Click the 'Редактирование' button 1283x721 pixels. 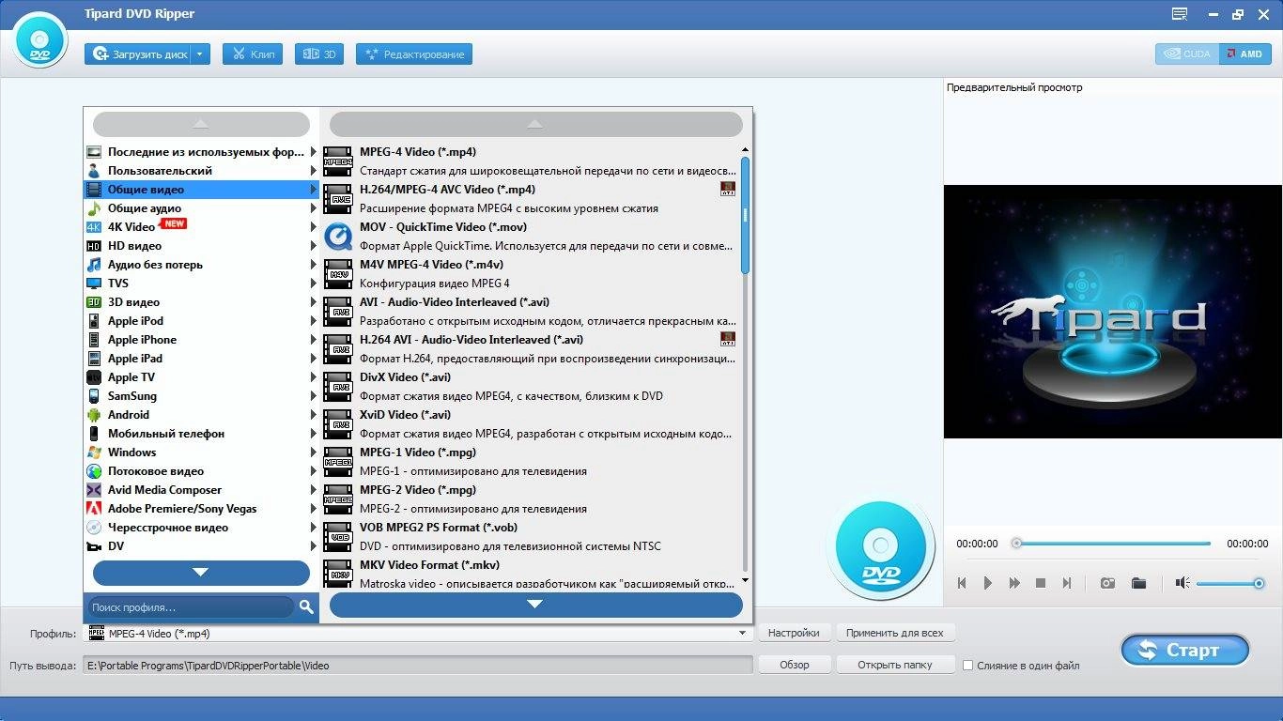click(414, 54)
